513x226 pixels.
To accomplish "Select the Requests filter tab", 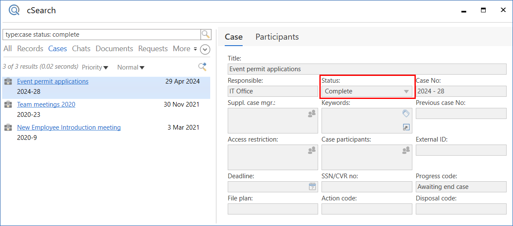I will tap(153, 49).
